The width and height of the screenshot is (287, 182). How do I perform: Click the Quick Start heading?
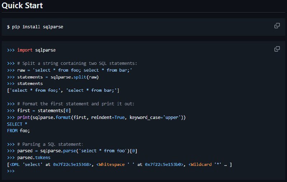22,5
